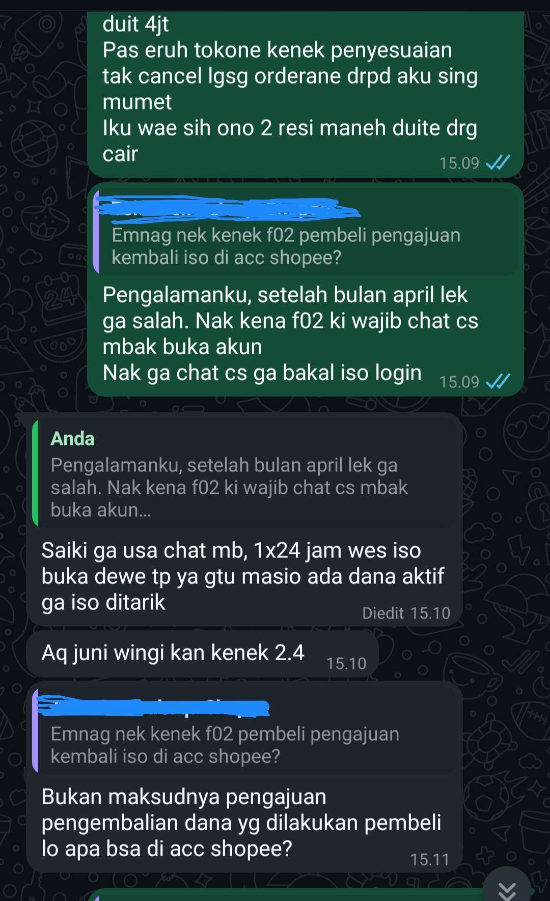550x901 pixels.
Task: Tap the 15.09 timestamp on 'duite drg cair' message
Action: pyautogui.click(x=459, y=163)
